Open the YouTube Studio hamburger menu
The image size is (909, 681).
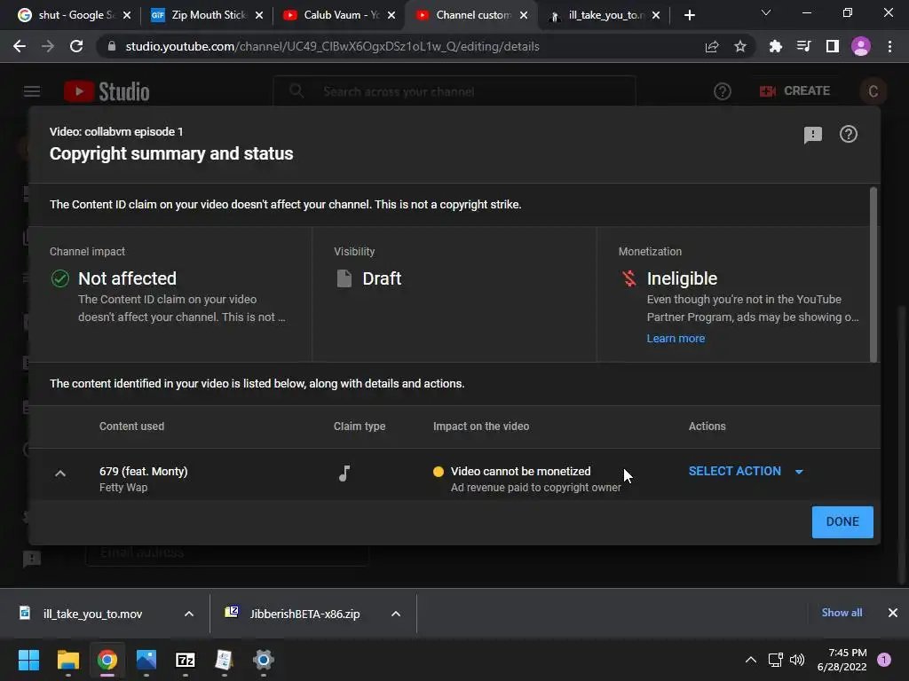tap(32, 91)
